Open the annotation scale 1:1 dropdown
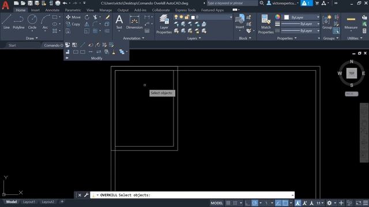The height and width of the screenshot is (207, 369). [319, 203]
